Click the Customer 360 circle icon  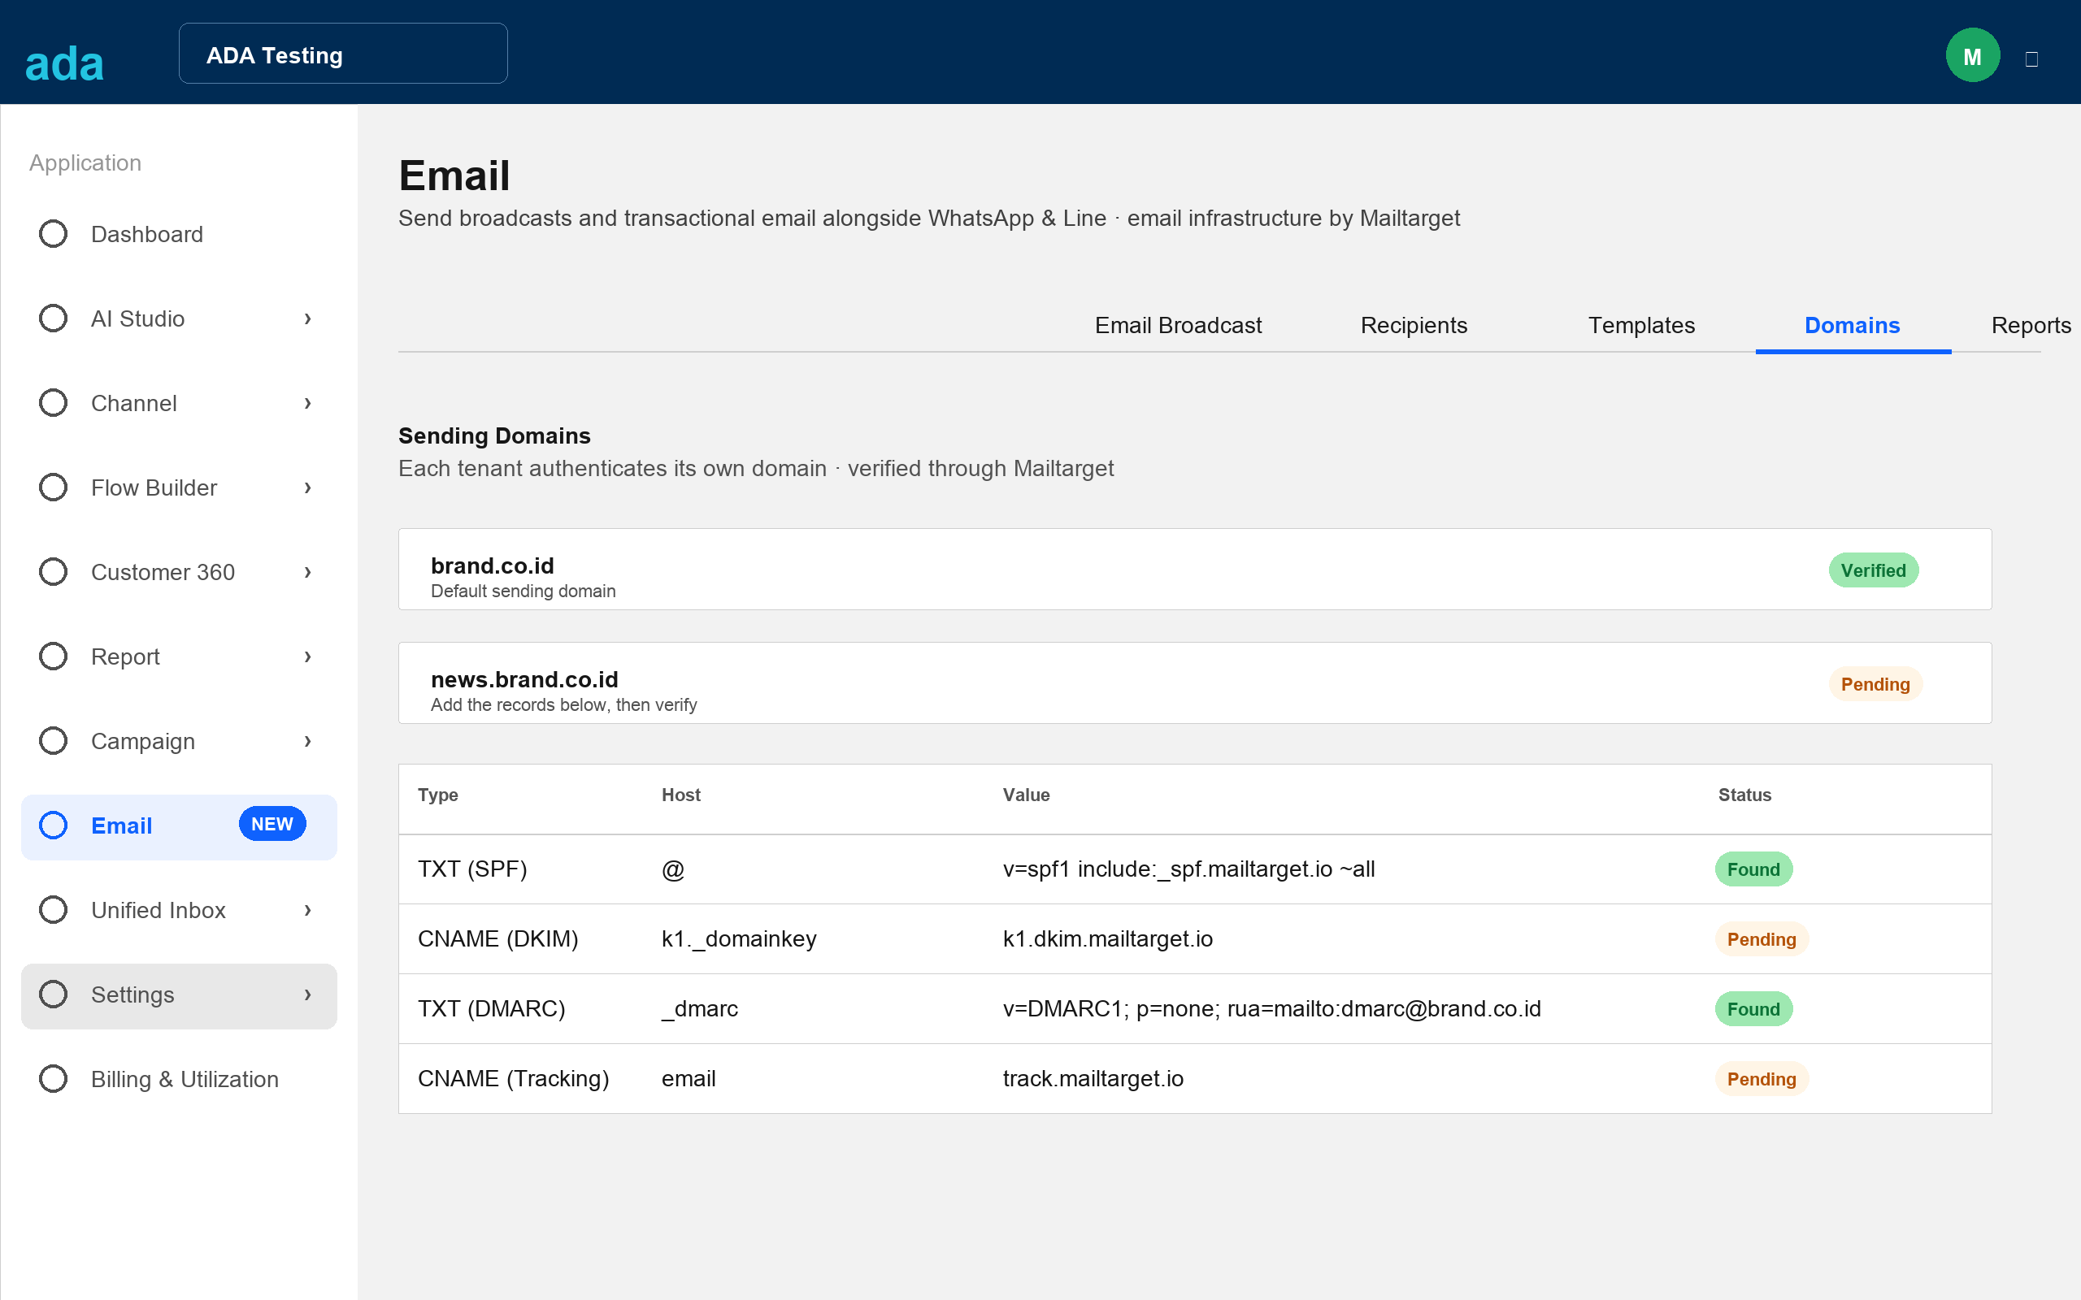pos(54,572)
